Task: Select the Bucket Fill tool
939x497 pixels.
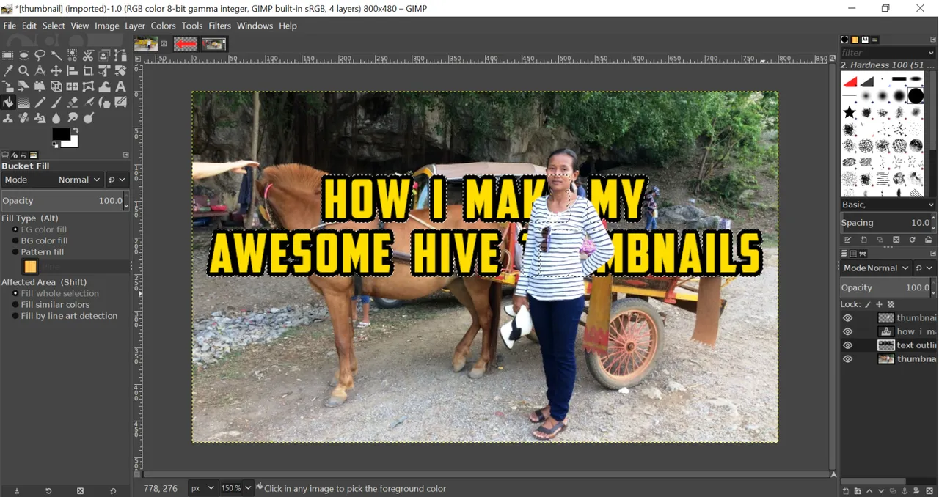Action: click(x=8, y=103)
